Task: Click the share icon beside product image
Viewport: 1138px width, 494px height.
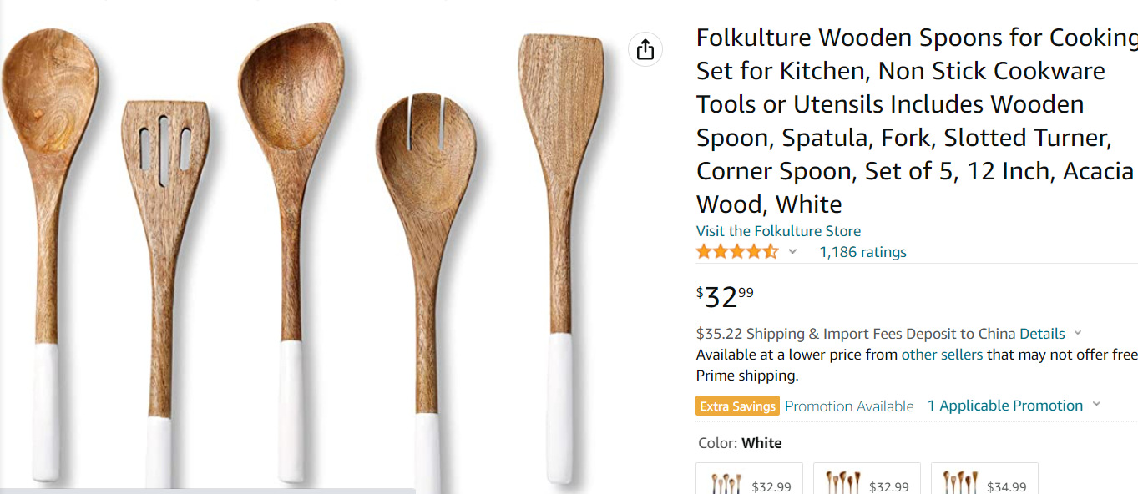Action: pyautogui.click(x=645, y=50)
